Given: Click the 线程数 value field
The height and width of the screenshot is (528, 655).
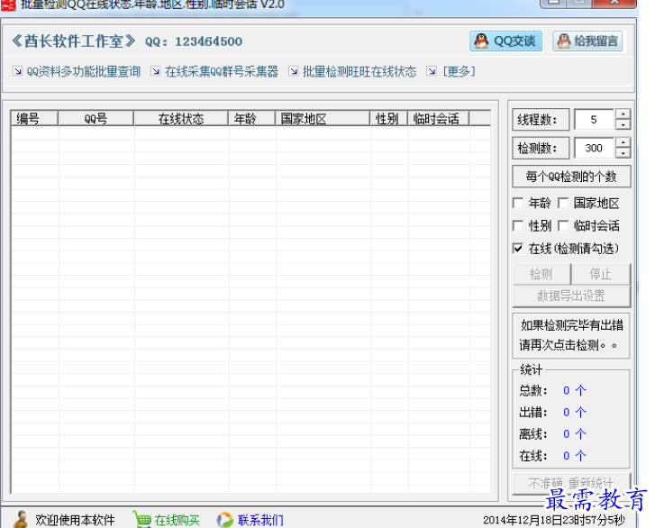Looking at the screenshot, I should point(594,120).
